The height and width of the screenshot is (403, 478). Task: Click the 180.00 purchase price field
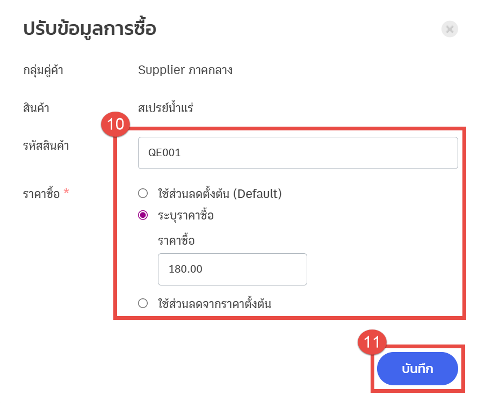232,269
